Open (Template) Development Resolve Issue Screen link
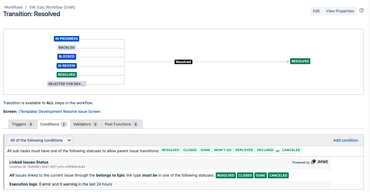This screenshot has height=192, width=370. click(59, 111)
